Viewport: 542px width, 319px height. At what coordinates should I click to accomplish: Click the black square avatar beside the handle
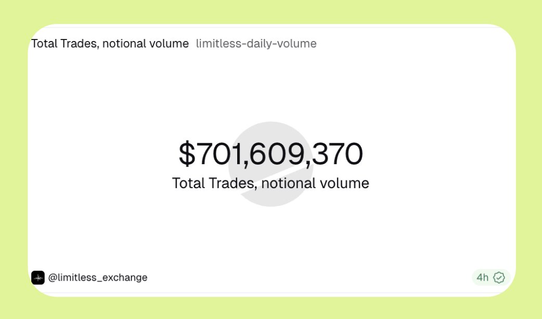(38, 277)
